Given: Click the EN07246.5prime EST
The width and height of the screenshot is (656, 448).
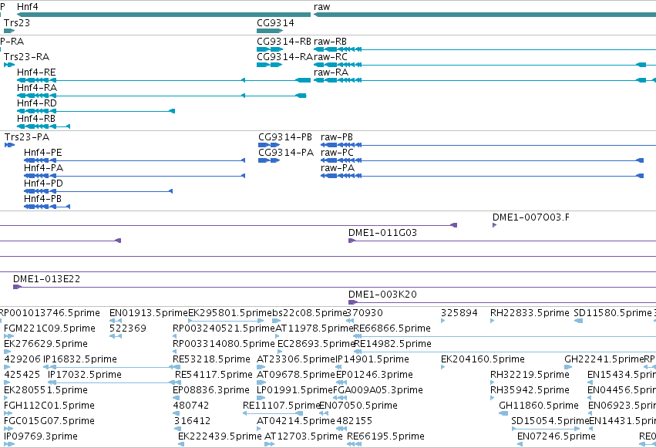Looking at the screenshot, I should tap(557, 436).
